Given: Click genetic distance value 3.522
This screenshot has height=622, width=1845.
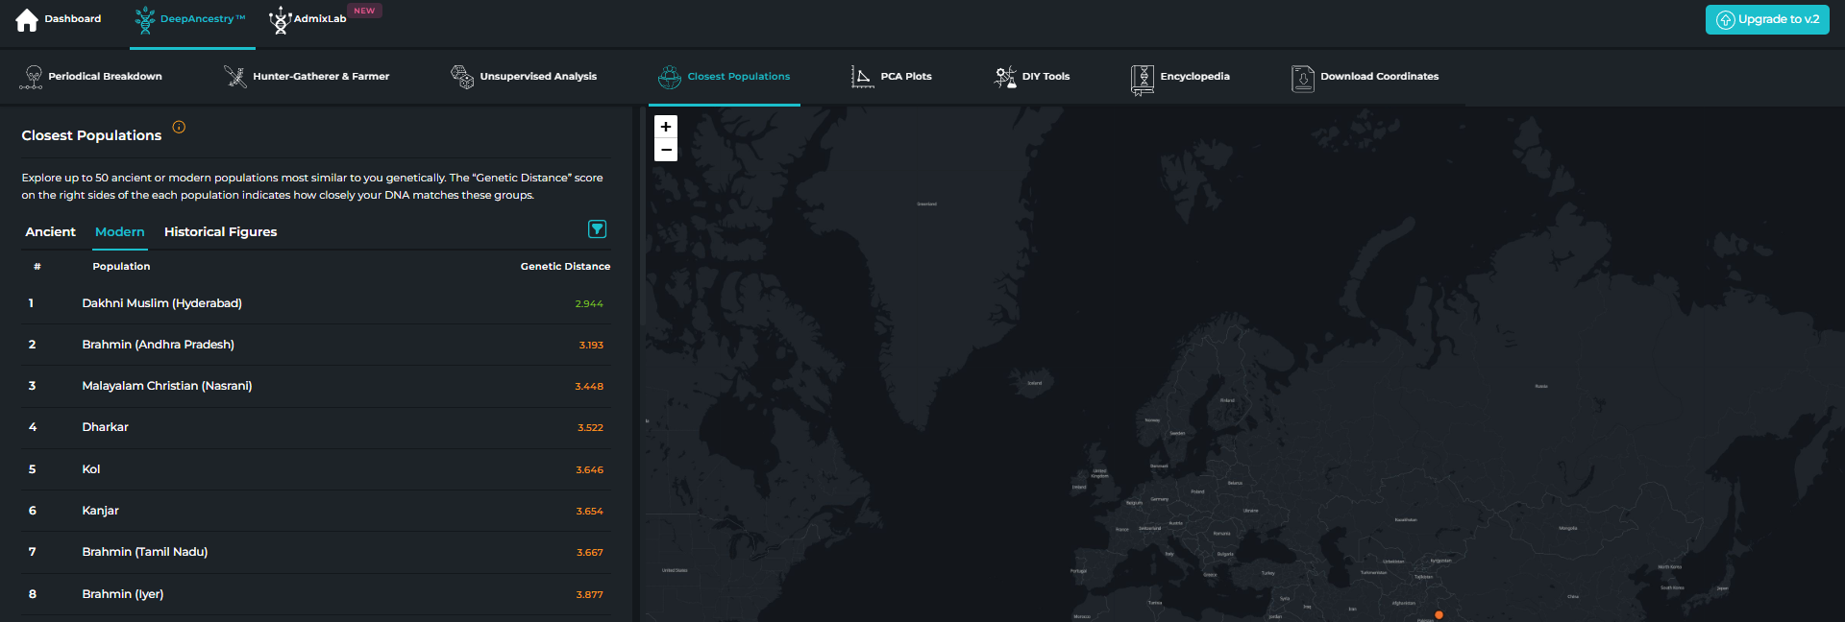Looking at the screenshot, I should coord(590,428).
